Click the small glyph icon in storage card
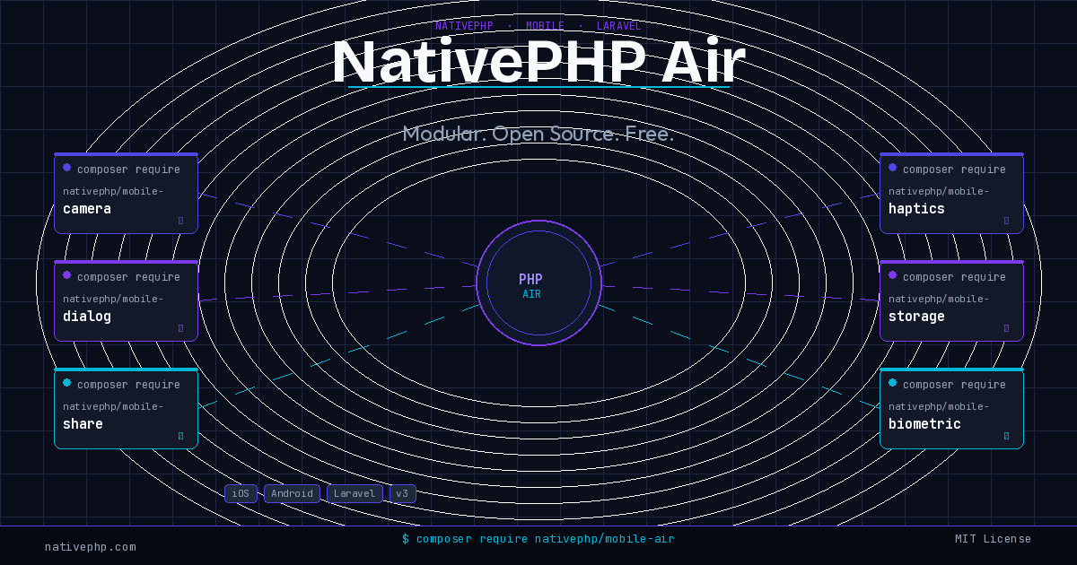Viewport: 1077px width, 565px height. [1006, 328]
